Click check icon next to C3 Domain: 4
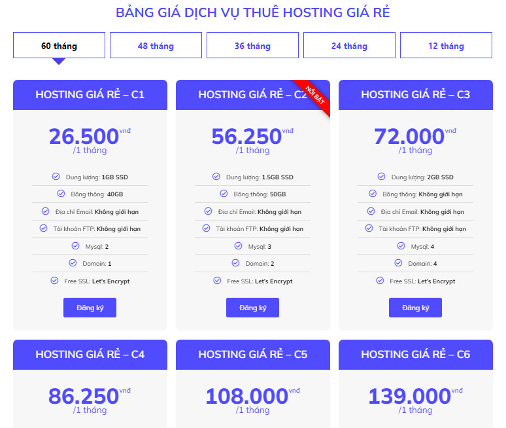This screenshot has height=428, width=506. 398,263
